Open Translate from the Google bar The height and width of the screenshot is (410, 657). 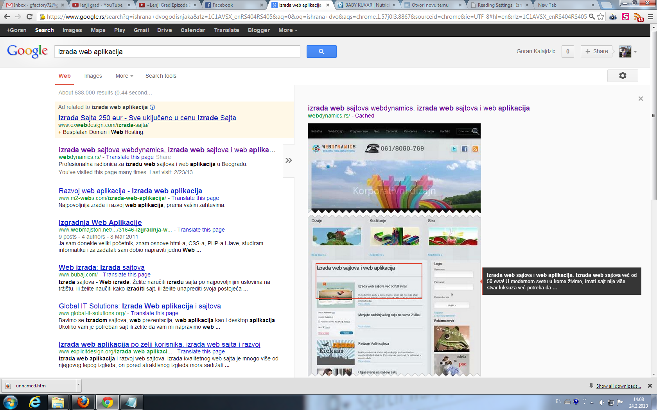tap(226, 30)
